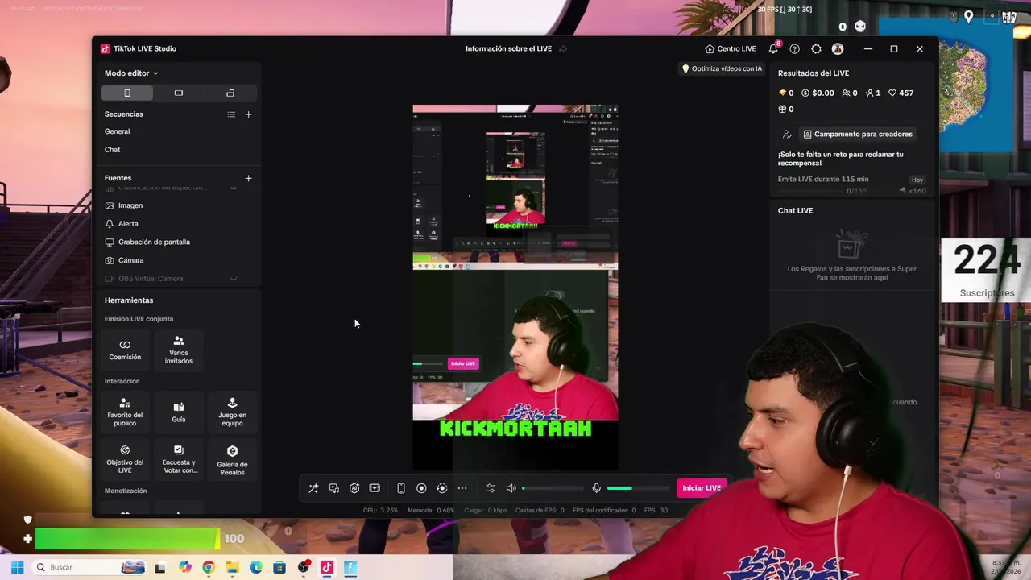Click Optimiza vídeos con IA

tap(722, 68)
